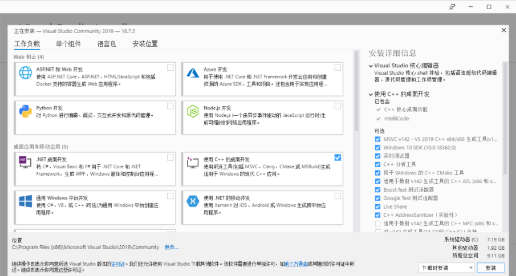Viewport: 516px width, 276px height.
Task: Click the IntelliCode included item
Action: [x=396, y=119]
